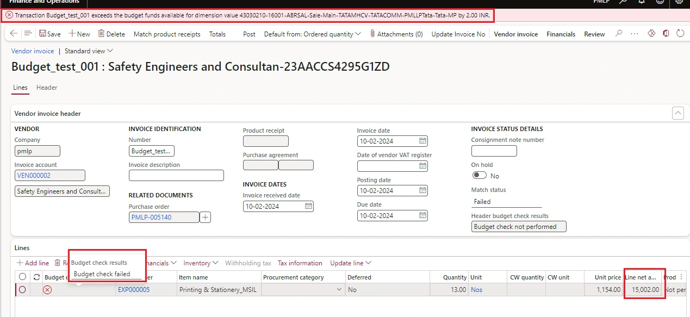Refresh the page icon
Image resolution: width=690 pixels, height=317 pixels.
point(680,34)
